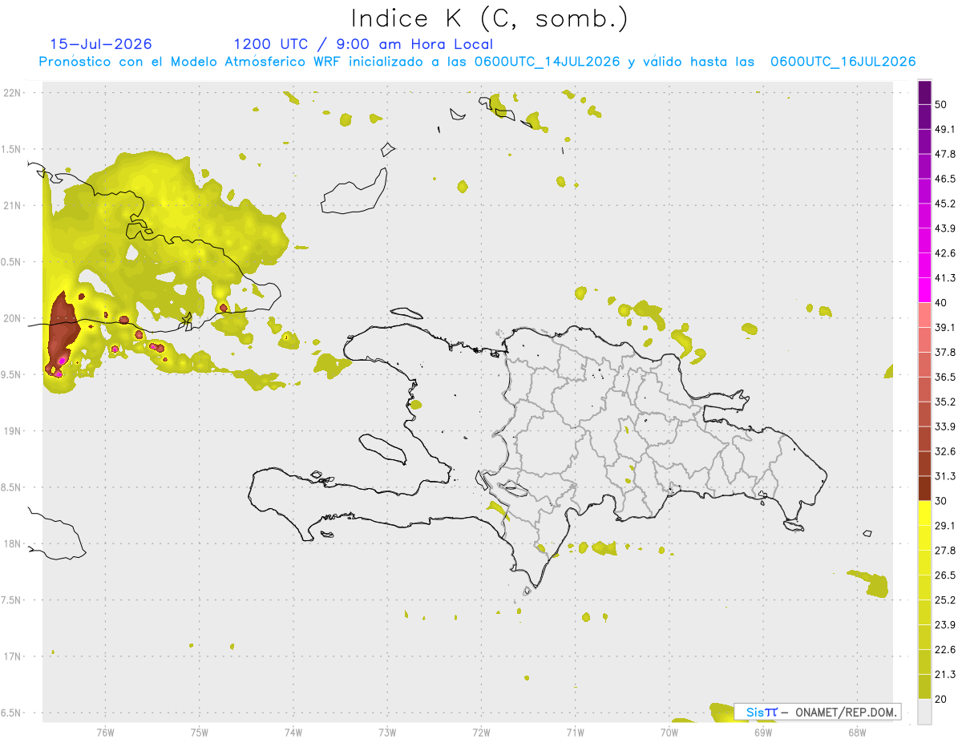962x743 pixels.
Task: Click the colorbar value "49.1"
Action: tap(944, 129)
